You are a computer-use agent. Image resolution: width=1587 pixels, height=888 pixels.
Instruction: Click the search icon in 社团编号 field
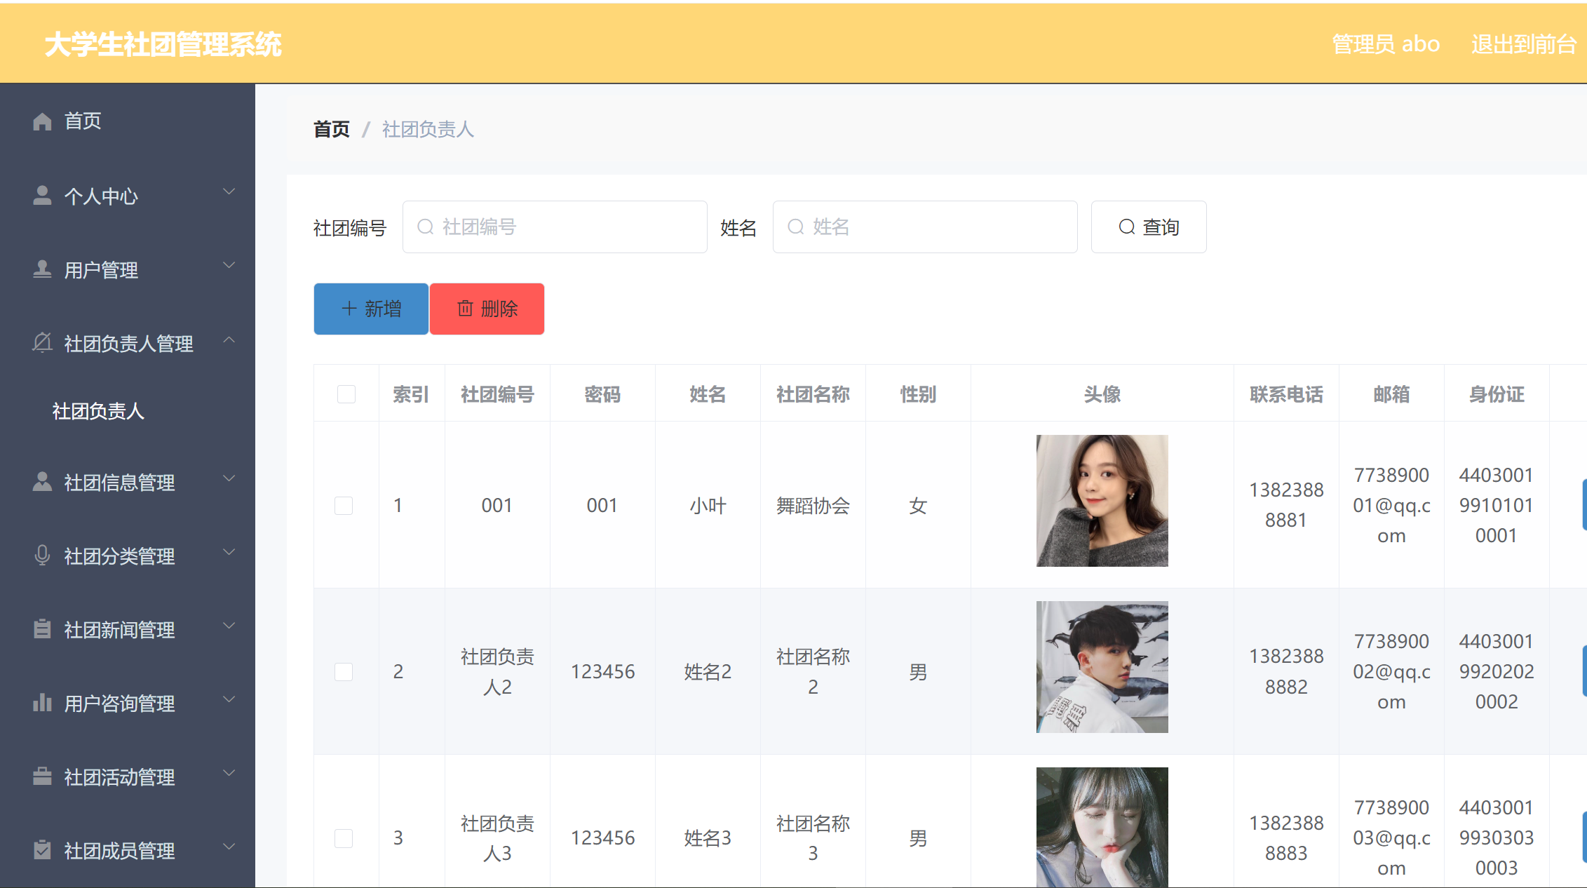(425, 227)
